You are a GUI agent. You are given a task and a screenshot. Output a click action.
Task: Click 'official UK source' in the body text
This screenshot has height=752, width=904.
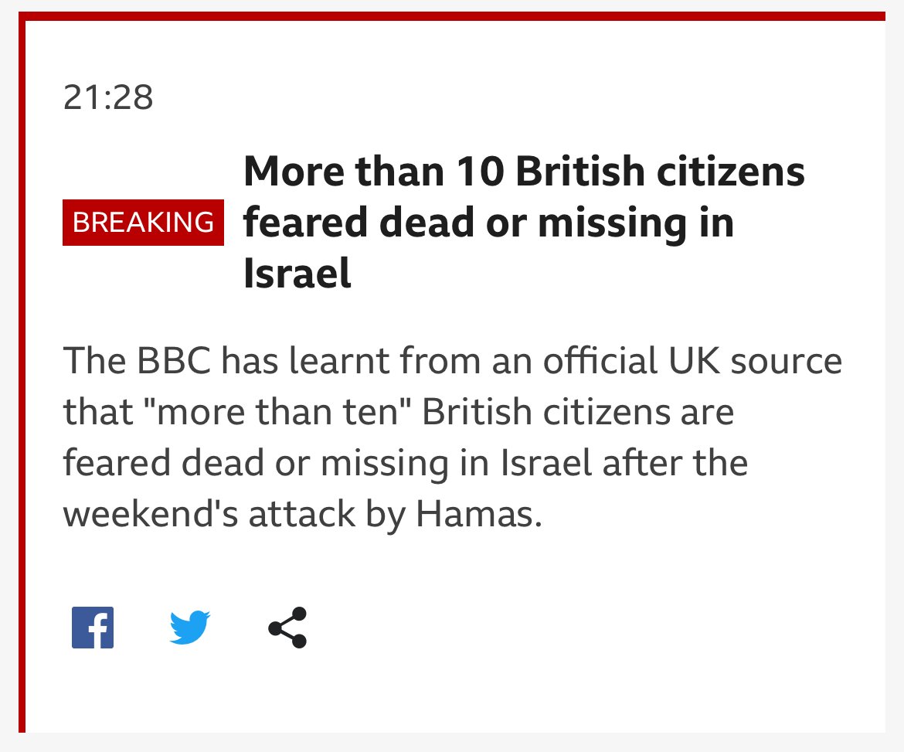[x=692, y=361]
